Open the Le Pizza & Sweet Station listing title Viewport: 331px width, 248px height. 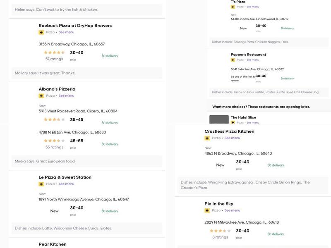pyautogui.click(x=65, y=177)
